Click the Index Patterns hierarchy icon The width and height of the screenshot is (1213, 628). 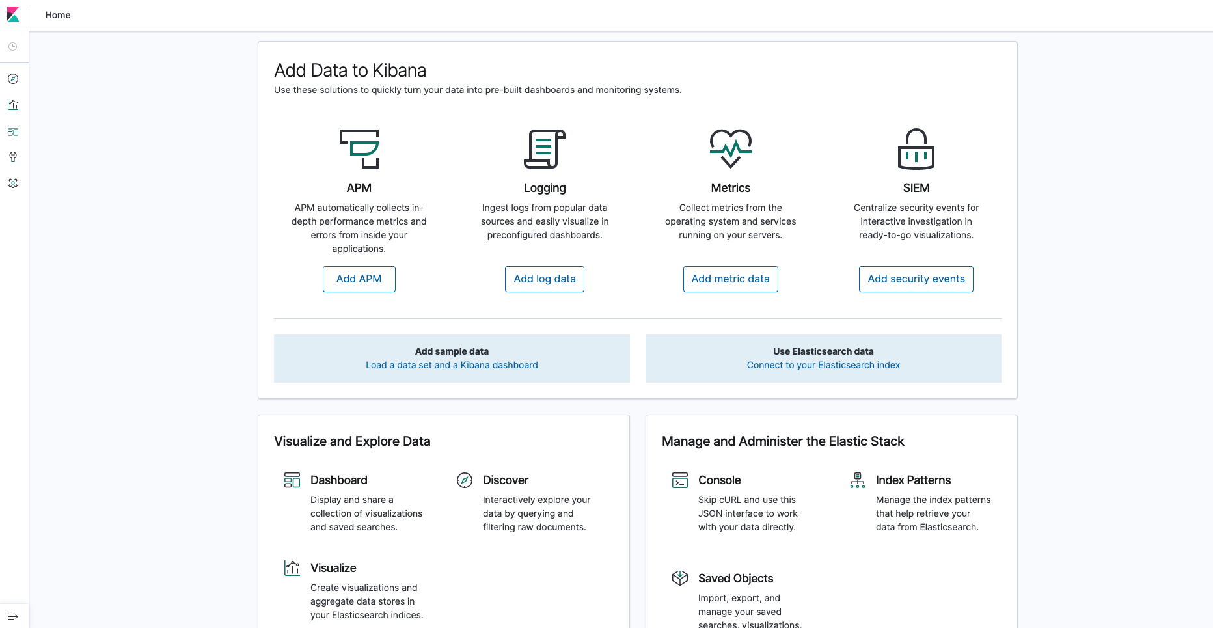(858, 480)
